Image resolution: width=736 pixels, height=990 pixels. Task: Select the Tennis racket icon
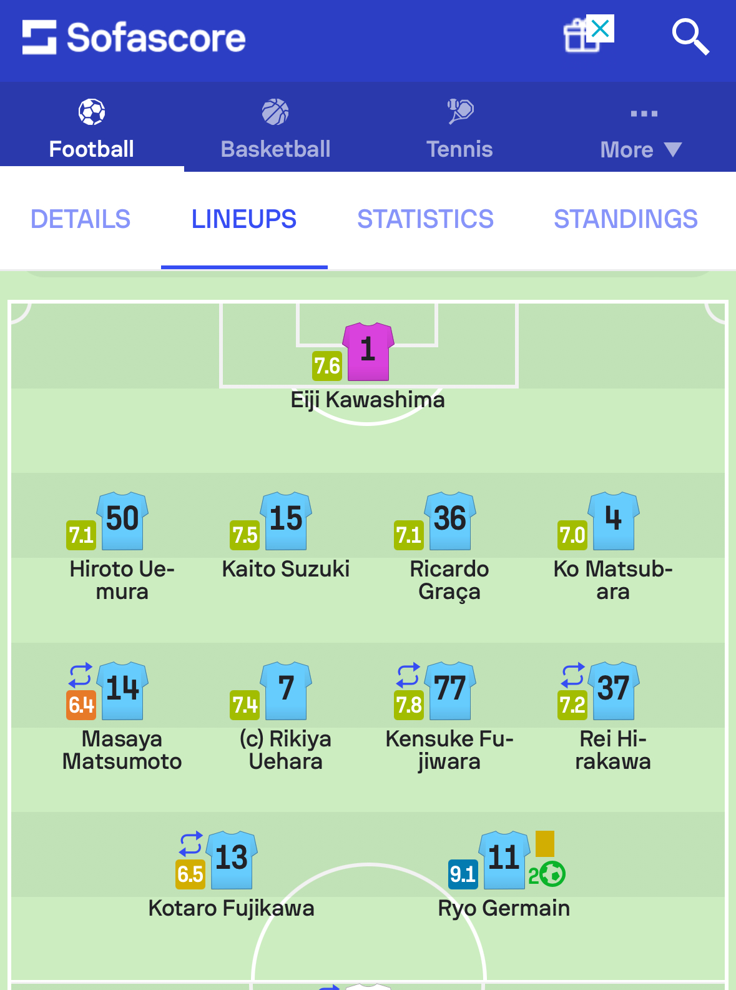tap(460, 112)
